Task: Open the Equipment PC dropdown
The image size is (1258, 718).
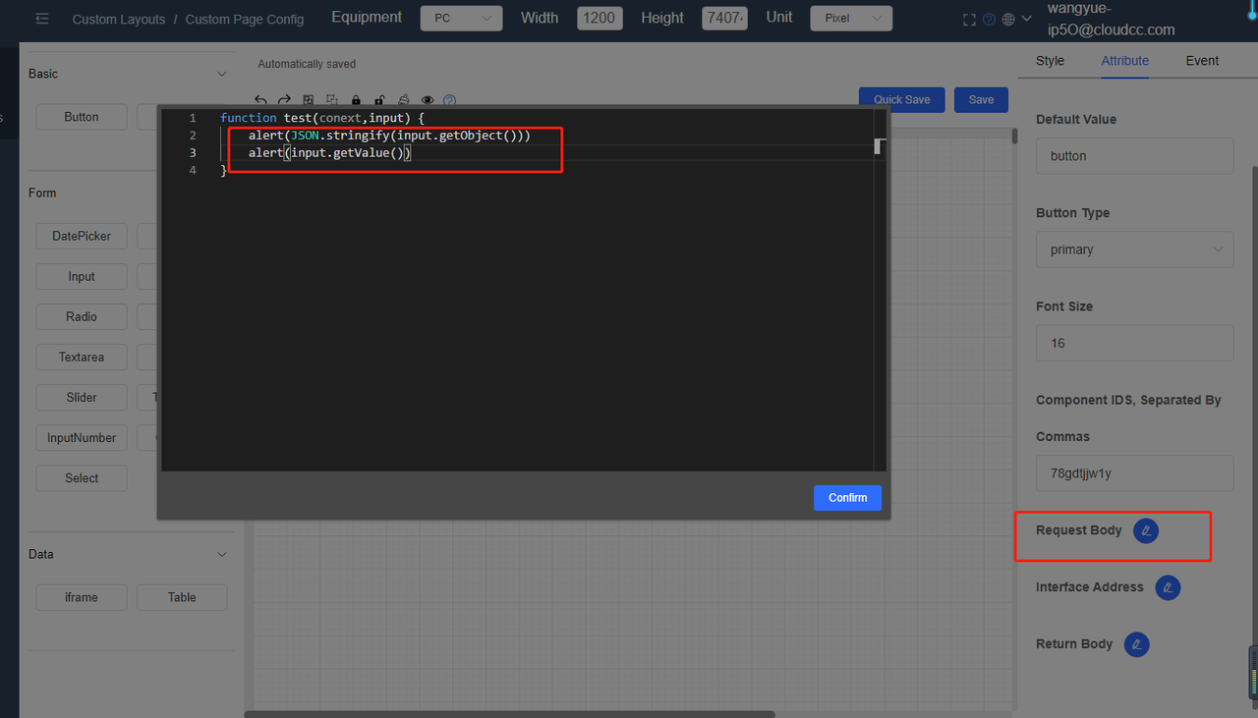Action: [461, 19]
